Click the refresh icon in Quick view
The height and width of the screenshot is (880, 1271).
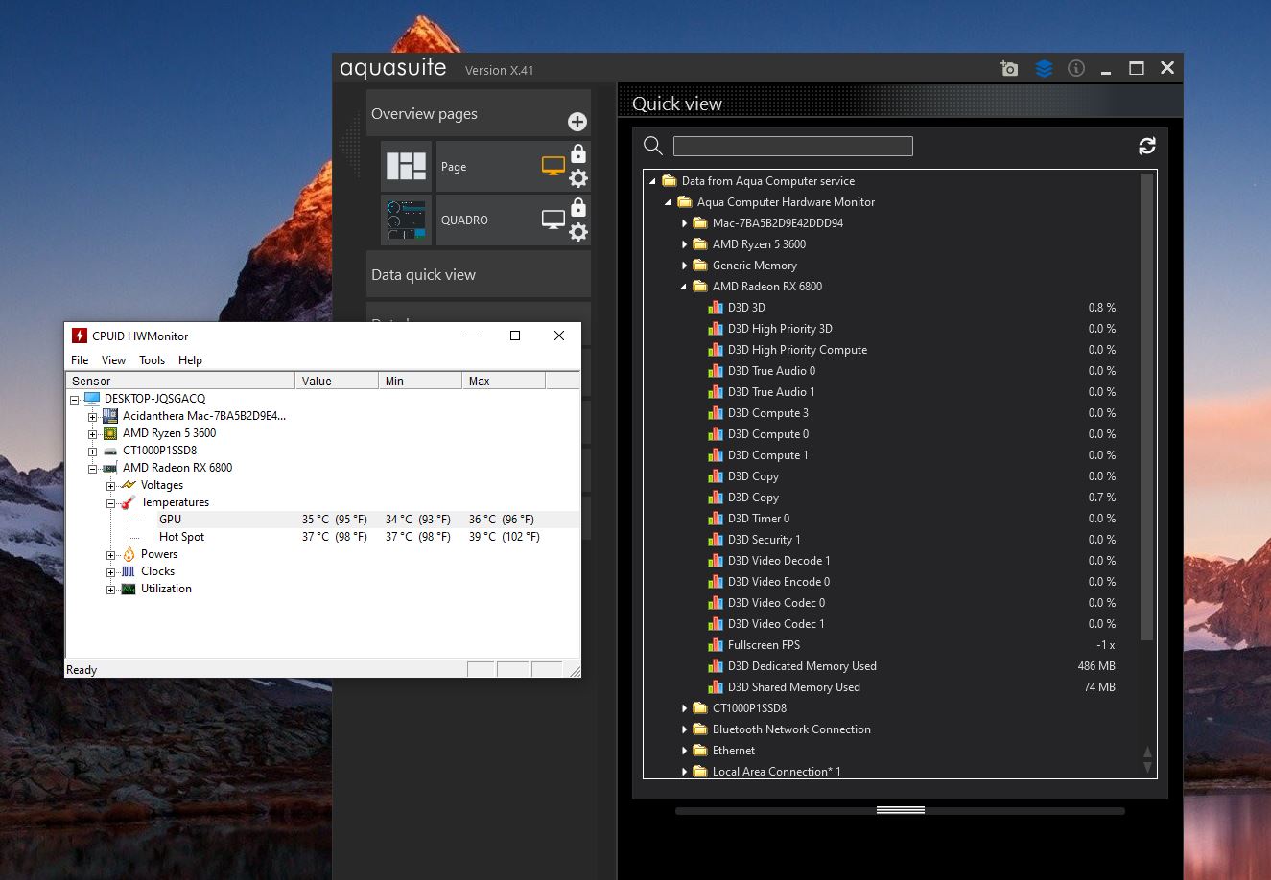pos(1146,146)
